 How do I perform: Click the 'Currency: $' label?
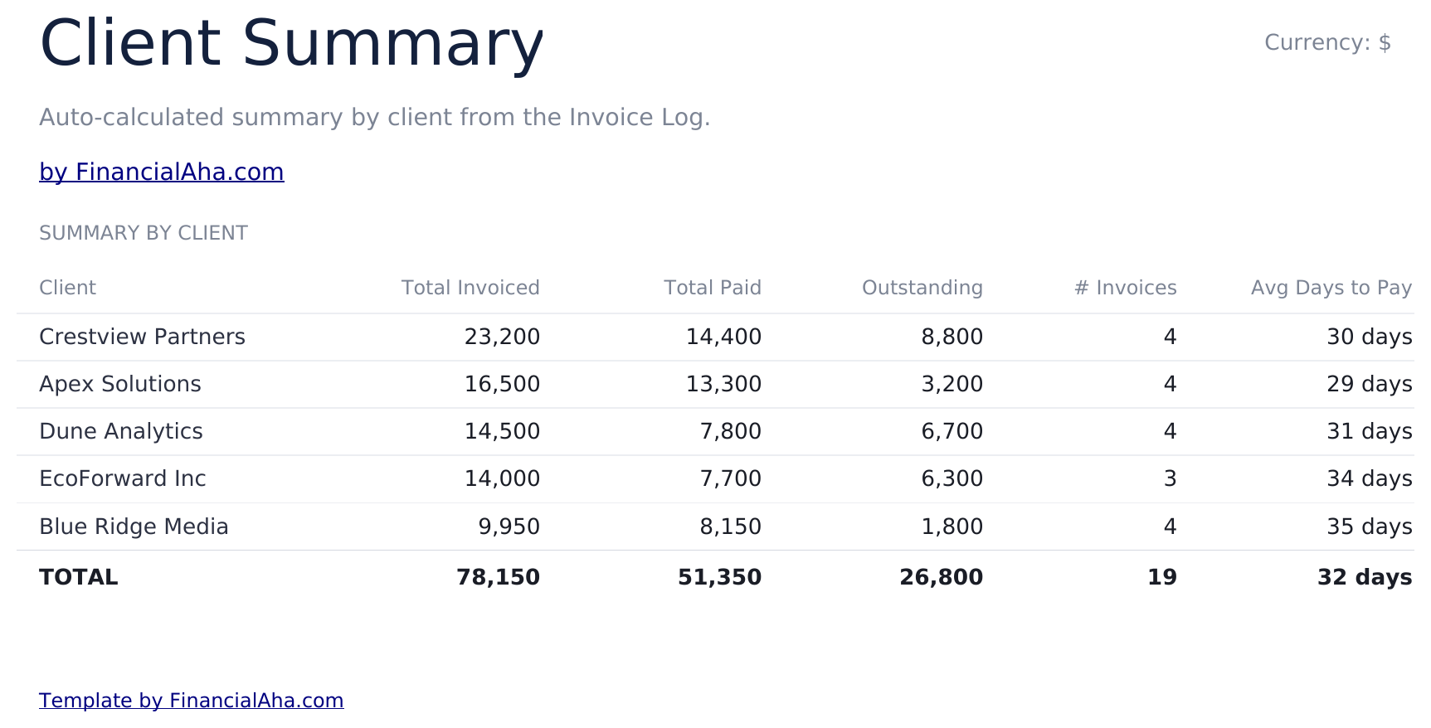coord(1327,42)
